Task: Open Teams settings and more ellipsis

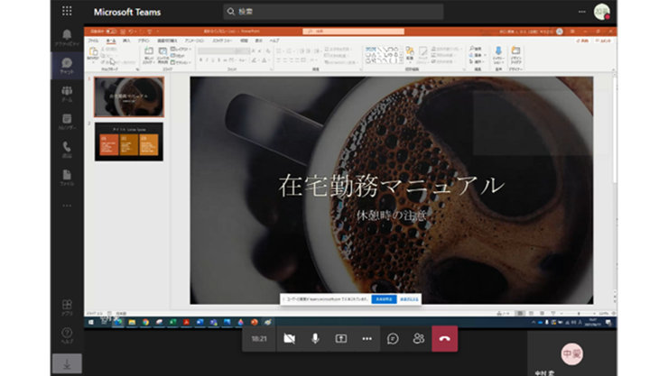Action: (582, 12)
